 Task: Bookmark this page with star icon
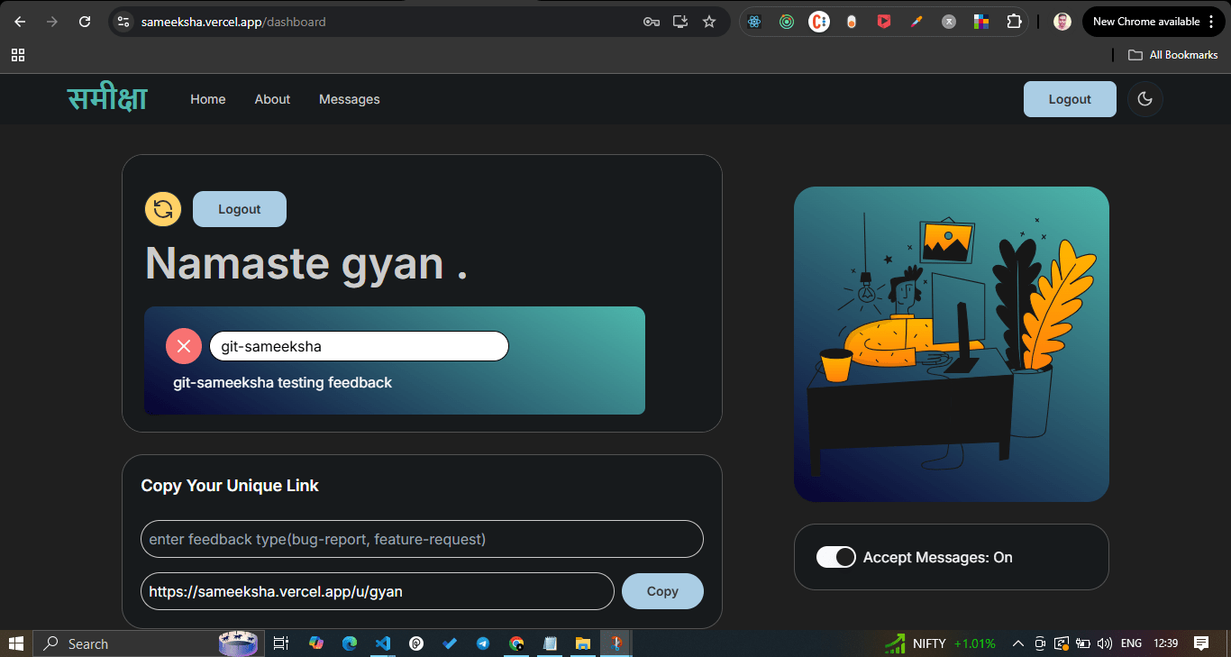click(709, 22)
